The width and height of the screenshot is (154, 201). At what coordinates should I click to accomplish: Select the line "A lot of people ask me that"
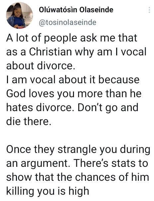tap(72, 38)
